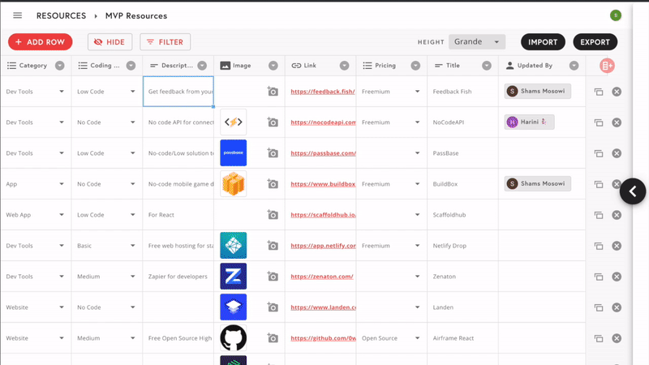Select the 'Zapier for developers' description cell
Image resolution: width=649 pixels, height=365 pixels.
178,277
